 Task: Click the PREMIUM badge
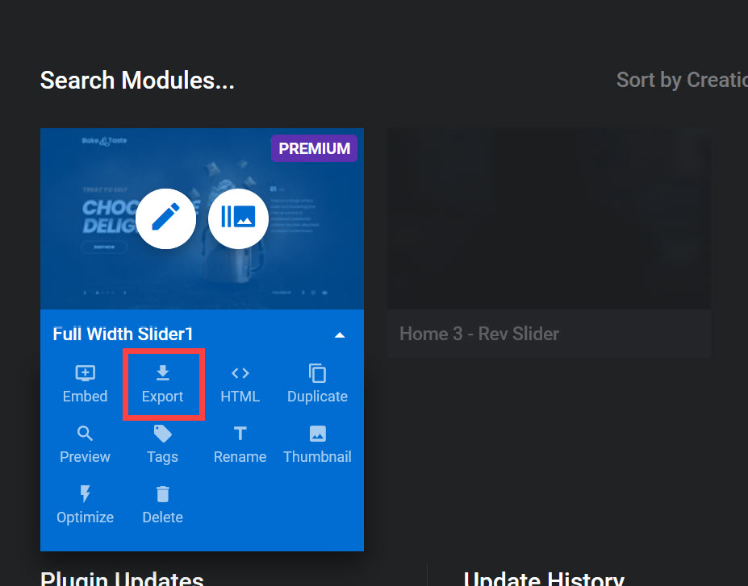click(315, 148)
